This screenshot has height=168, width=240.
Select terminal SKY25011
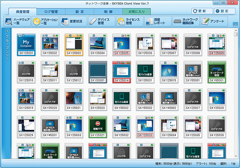pos(50,72)
